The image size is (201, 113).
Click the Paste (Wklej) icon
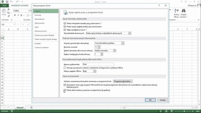[x=4, y=11]
